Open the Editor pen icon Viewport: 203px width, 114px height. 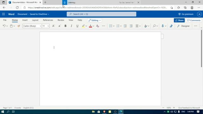(171, 26)
